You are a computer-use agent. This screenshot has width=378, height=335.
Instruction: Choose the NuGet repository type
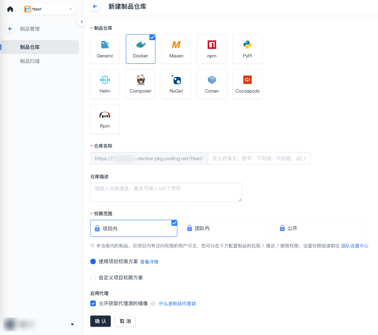176,84
